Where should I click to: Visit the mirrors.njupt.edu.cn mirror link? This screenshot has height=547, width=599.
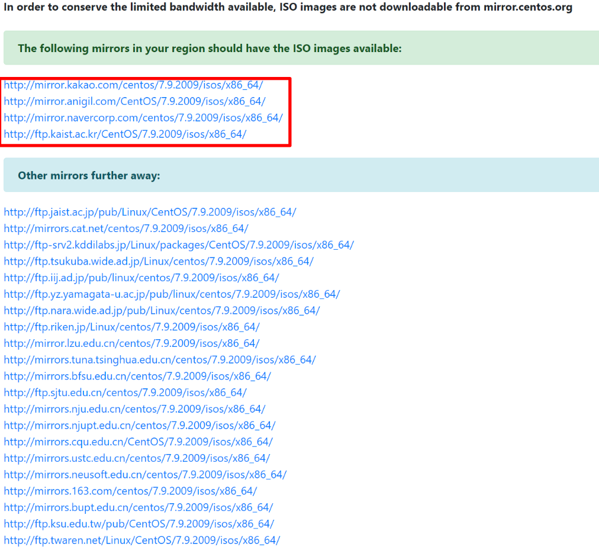point(140,426)
